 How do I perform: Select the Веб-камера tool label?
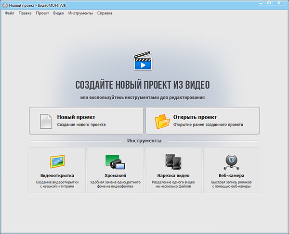tap(232, 175)
